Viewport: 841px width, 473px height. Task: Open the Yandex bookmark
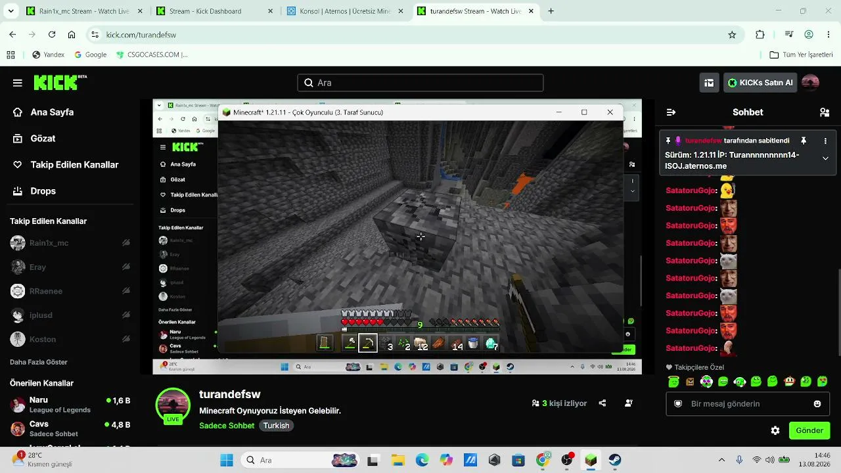pyautogui.click(x=48, y=55)
